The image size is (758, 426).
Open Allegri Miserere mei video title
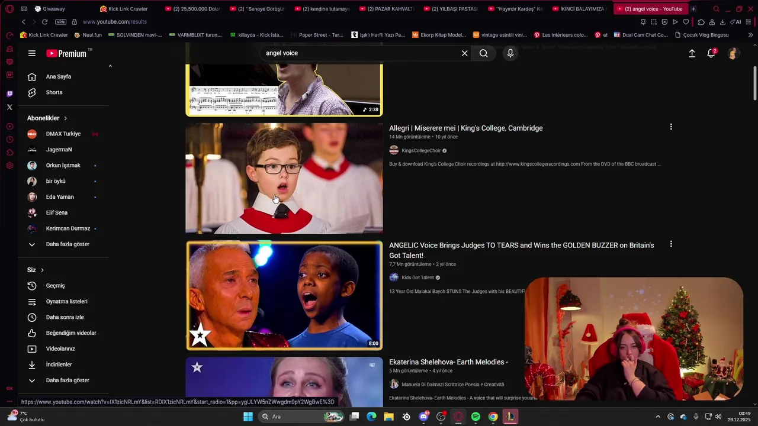point(466,128)
